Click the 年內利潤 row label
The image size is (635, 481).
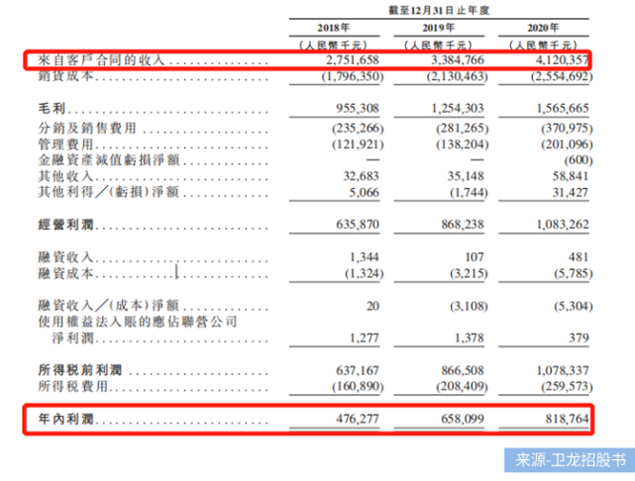48,421
